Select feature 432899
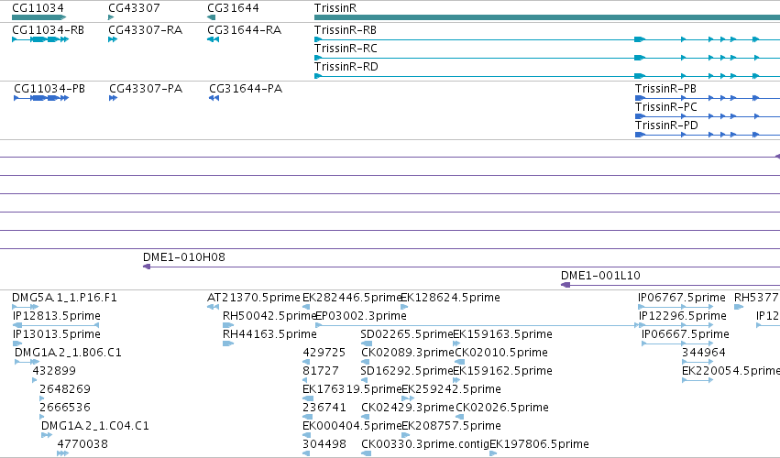Viewport: 780px width, 458px height. [54, 371]
